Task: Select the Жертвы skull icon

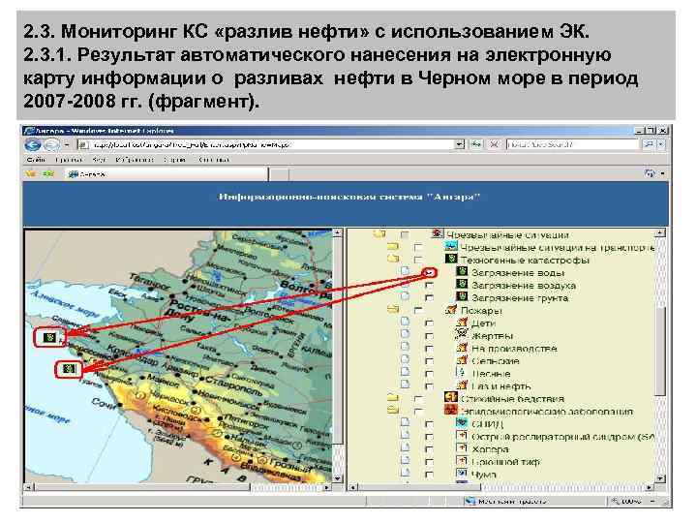Action: click(x=463, y=334)
